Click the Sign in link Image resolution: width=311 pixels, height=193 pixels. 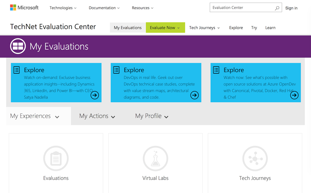[291, 8]
